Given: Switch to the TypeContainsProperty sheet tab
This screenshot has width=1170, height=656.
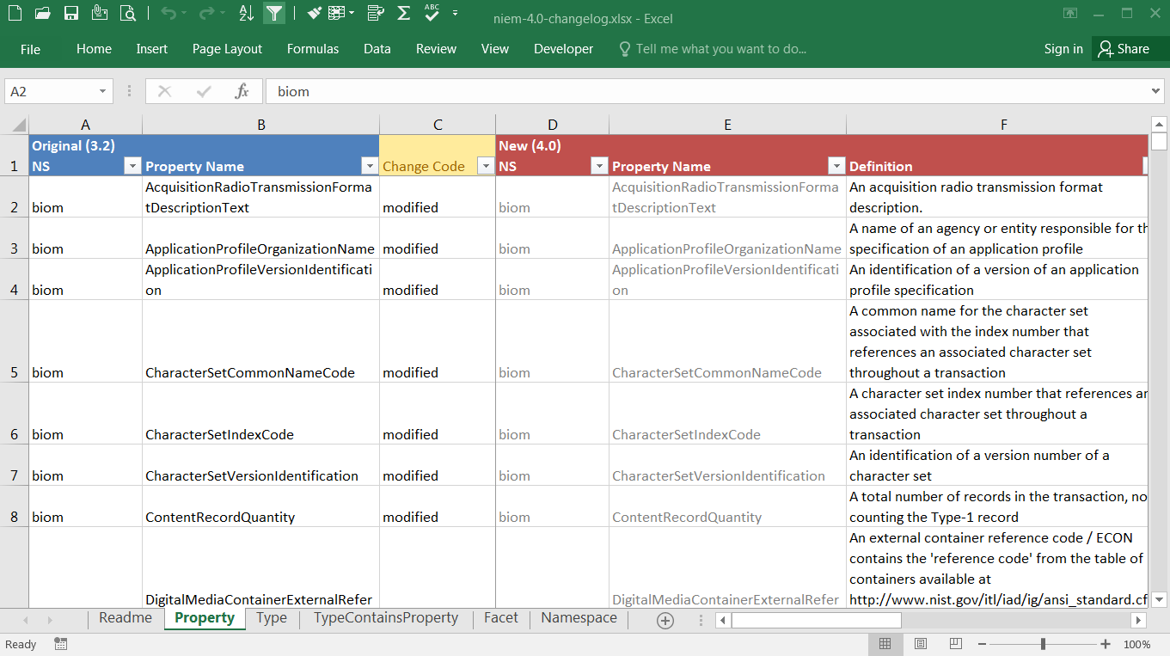Looking at the screenshot, I should [385, 618].
